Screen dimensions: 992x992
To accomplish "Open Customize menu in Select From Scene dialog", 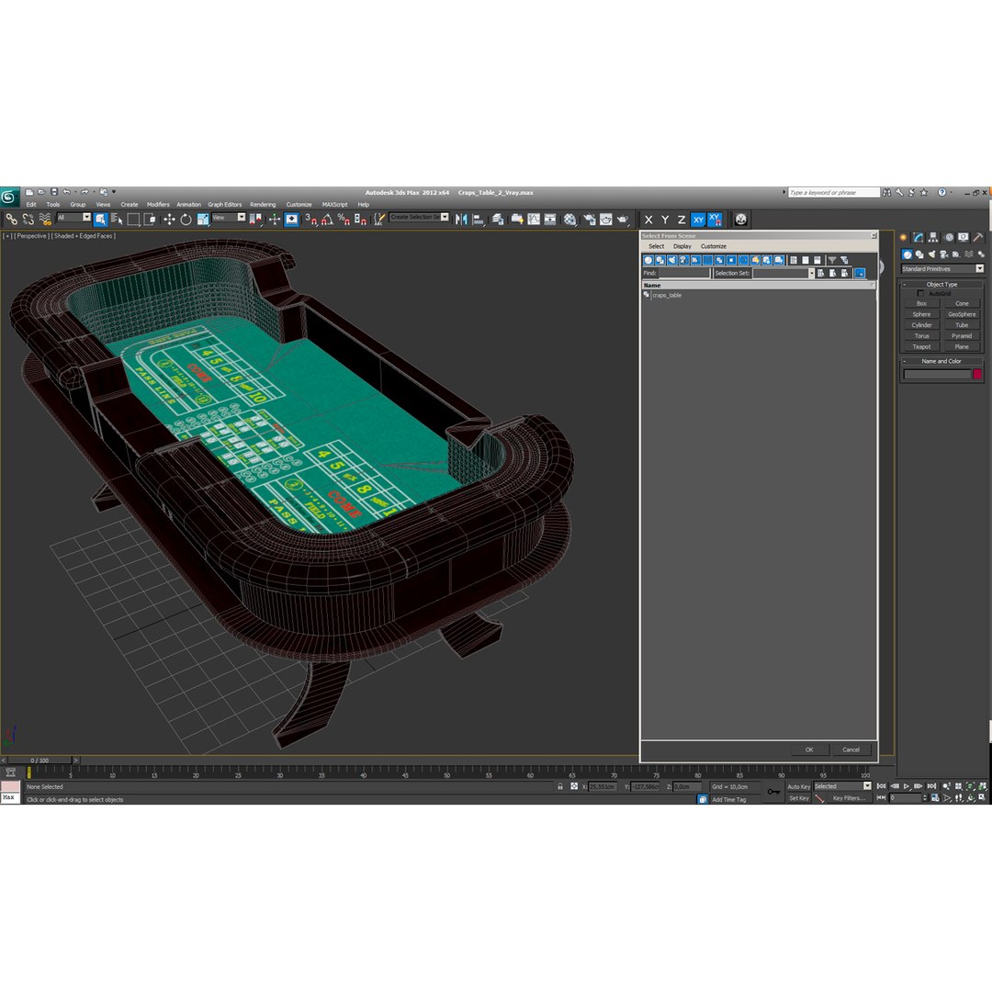I will 713,246.
